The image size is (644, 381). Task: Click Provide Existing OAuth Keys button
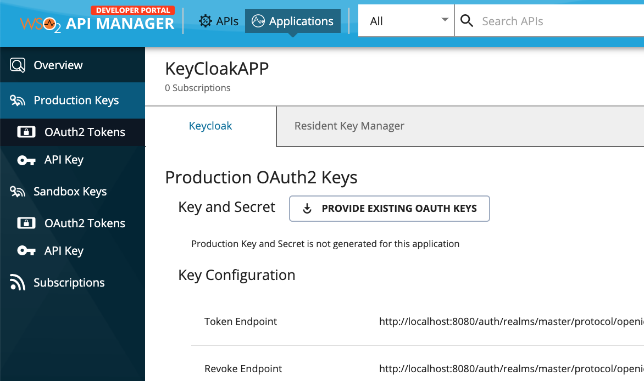pos(390,209)
